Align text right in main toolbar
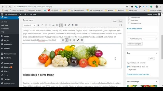The width and height of the screenshot is (163, 91). pos(65,25)
